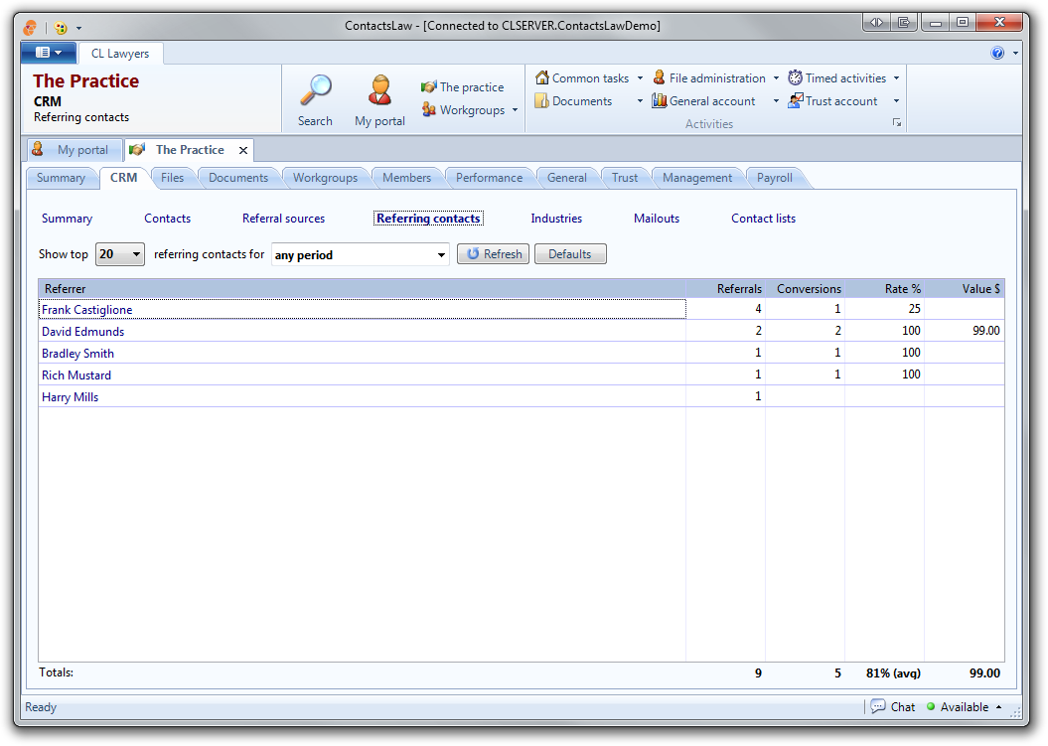Open the blue application menu button
The width and height of the screenshot is (1048, 746).
48,52
